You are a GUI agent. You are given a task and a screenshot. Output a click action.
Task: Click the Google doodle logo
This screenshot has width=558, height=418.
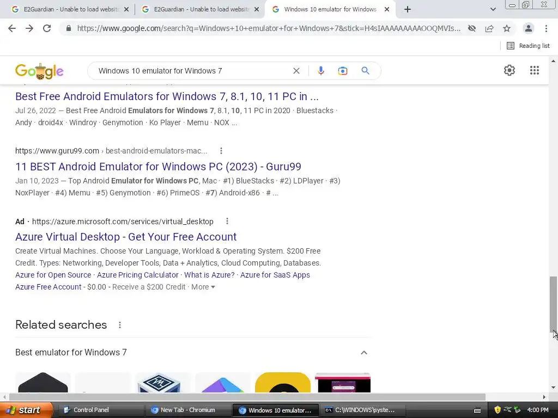[39, 71]
